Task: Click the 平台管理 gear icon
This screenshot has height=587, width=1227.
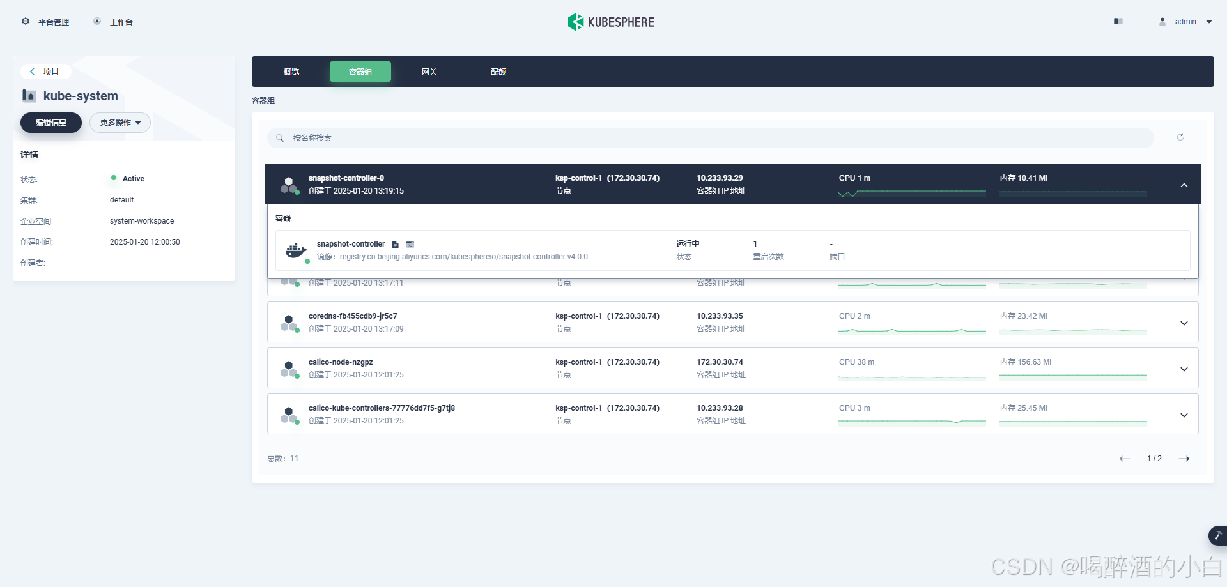Action: [x=26, y=22]
